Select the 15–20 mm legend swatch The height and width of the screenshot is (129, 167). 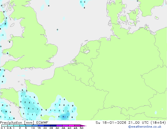click(x=41, y=126)
